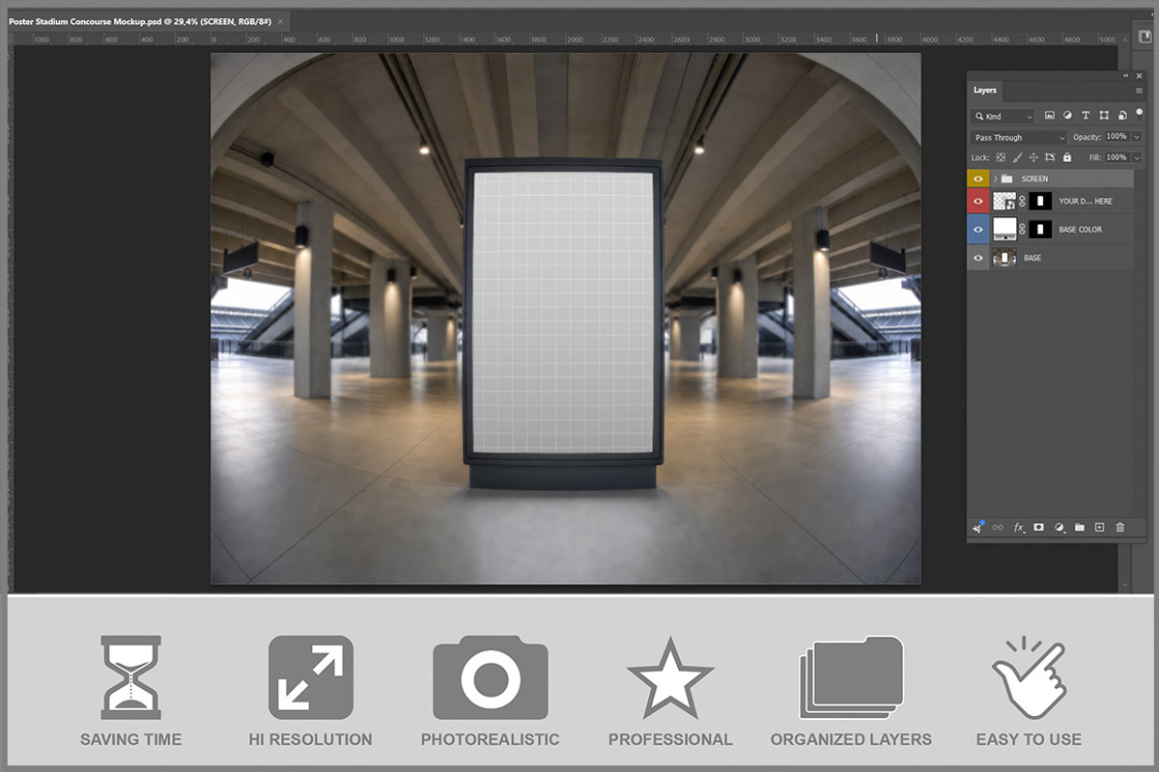Click the Hi Resolution arrows icon
Viewport: 1159px width, 772px height.
[x=311, y=676]
